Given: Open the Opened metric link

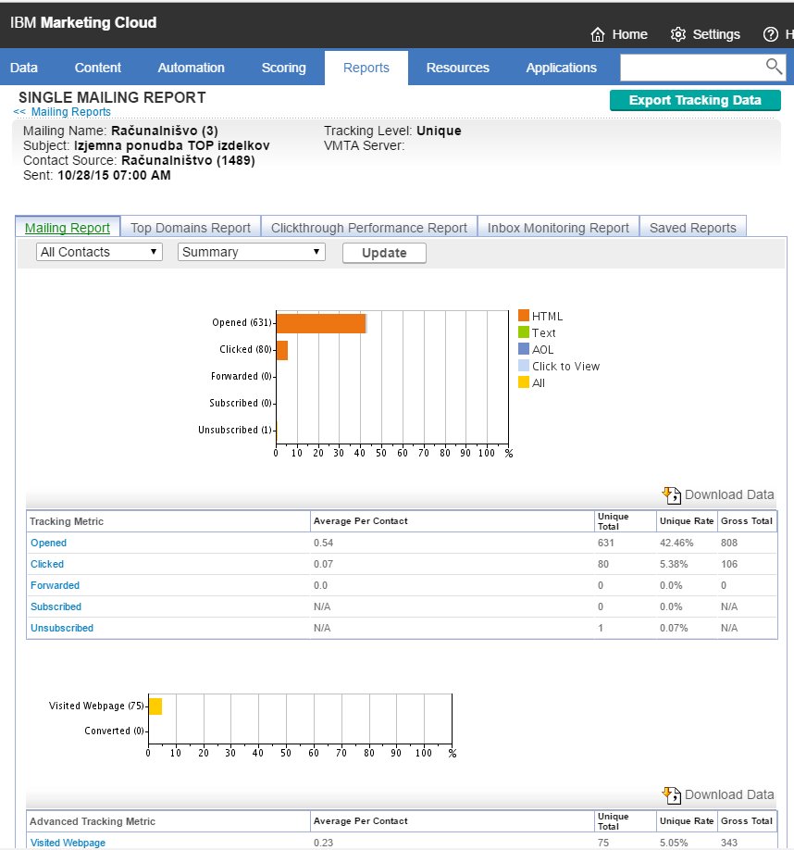Looking at the screenshot, I should pyautogui.click(x=49, y=543).
